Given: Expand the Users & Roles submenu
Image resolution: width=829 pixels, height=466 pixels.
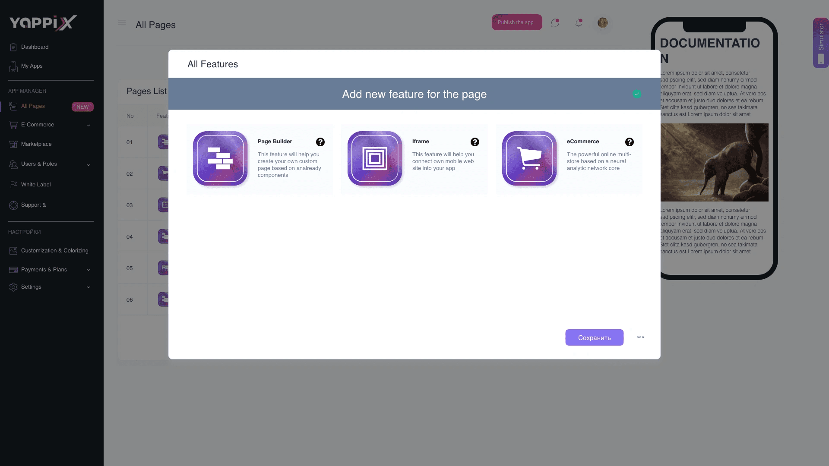Looking at the screenshot, I should [89, 164].
